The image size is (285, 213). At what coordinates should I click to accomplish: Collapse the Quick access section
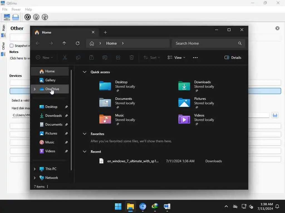pyautogui.click(x=85, y=72)
